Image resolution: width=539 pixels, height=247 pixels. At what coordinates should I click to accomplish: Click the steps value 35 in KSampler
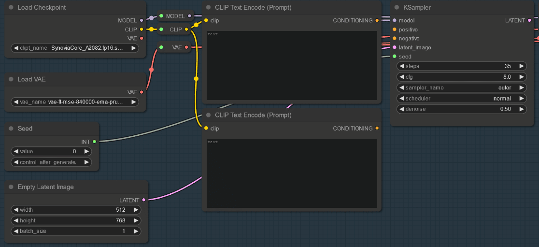tap(508, 66)
